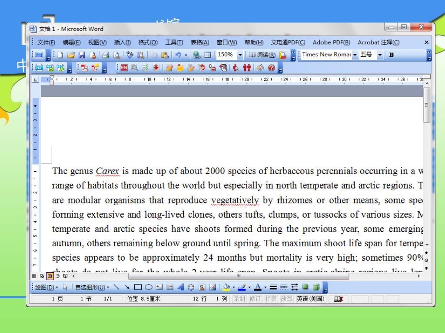Click the Undo arrow icon

(x=178, y=55)
